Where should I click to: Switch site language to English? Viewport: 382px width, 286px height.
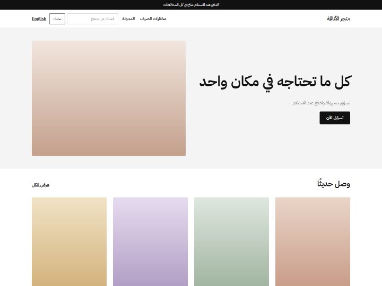pyautogui.click(x=39, y=19)
